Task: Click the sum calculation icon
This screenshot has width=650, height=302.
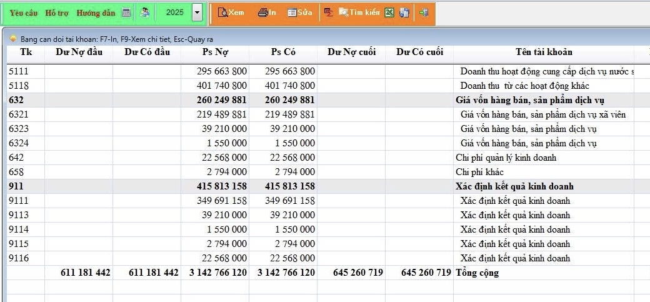Action: (x=328, y=13)
